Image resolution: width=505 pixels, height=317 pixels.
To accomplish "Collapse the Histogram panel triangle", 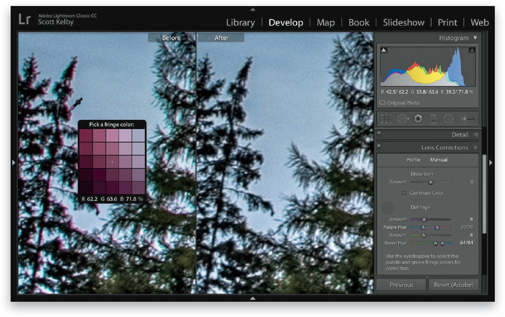I will coord(475,38).
